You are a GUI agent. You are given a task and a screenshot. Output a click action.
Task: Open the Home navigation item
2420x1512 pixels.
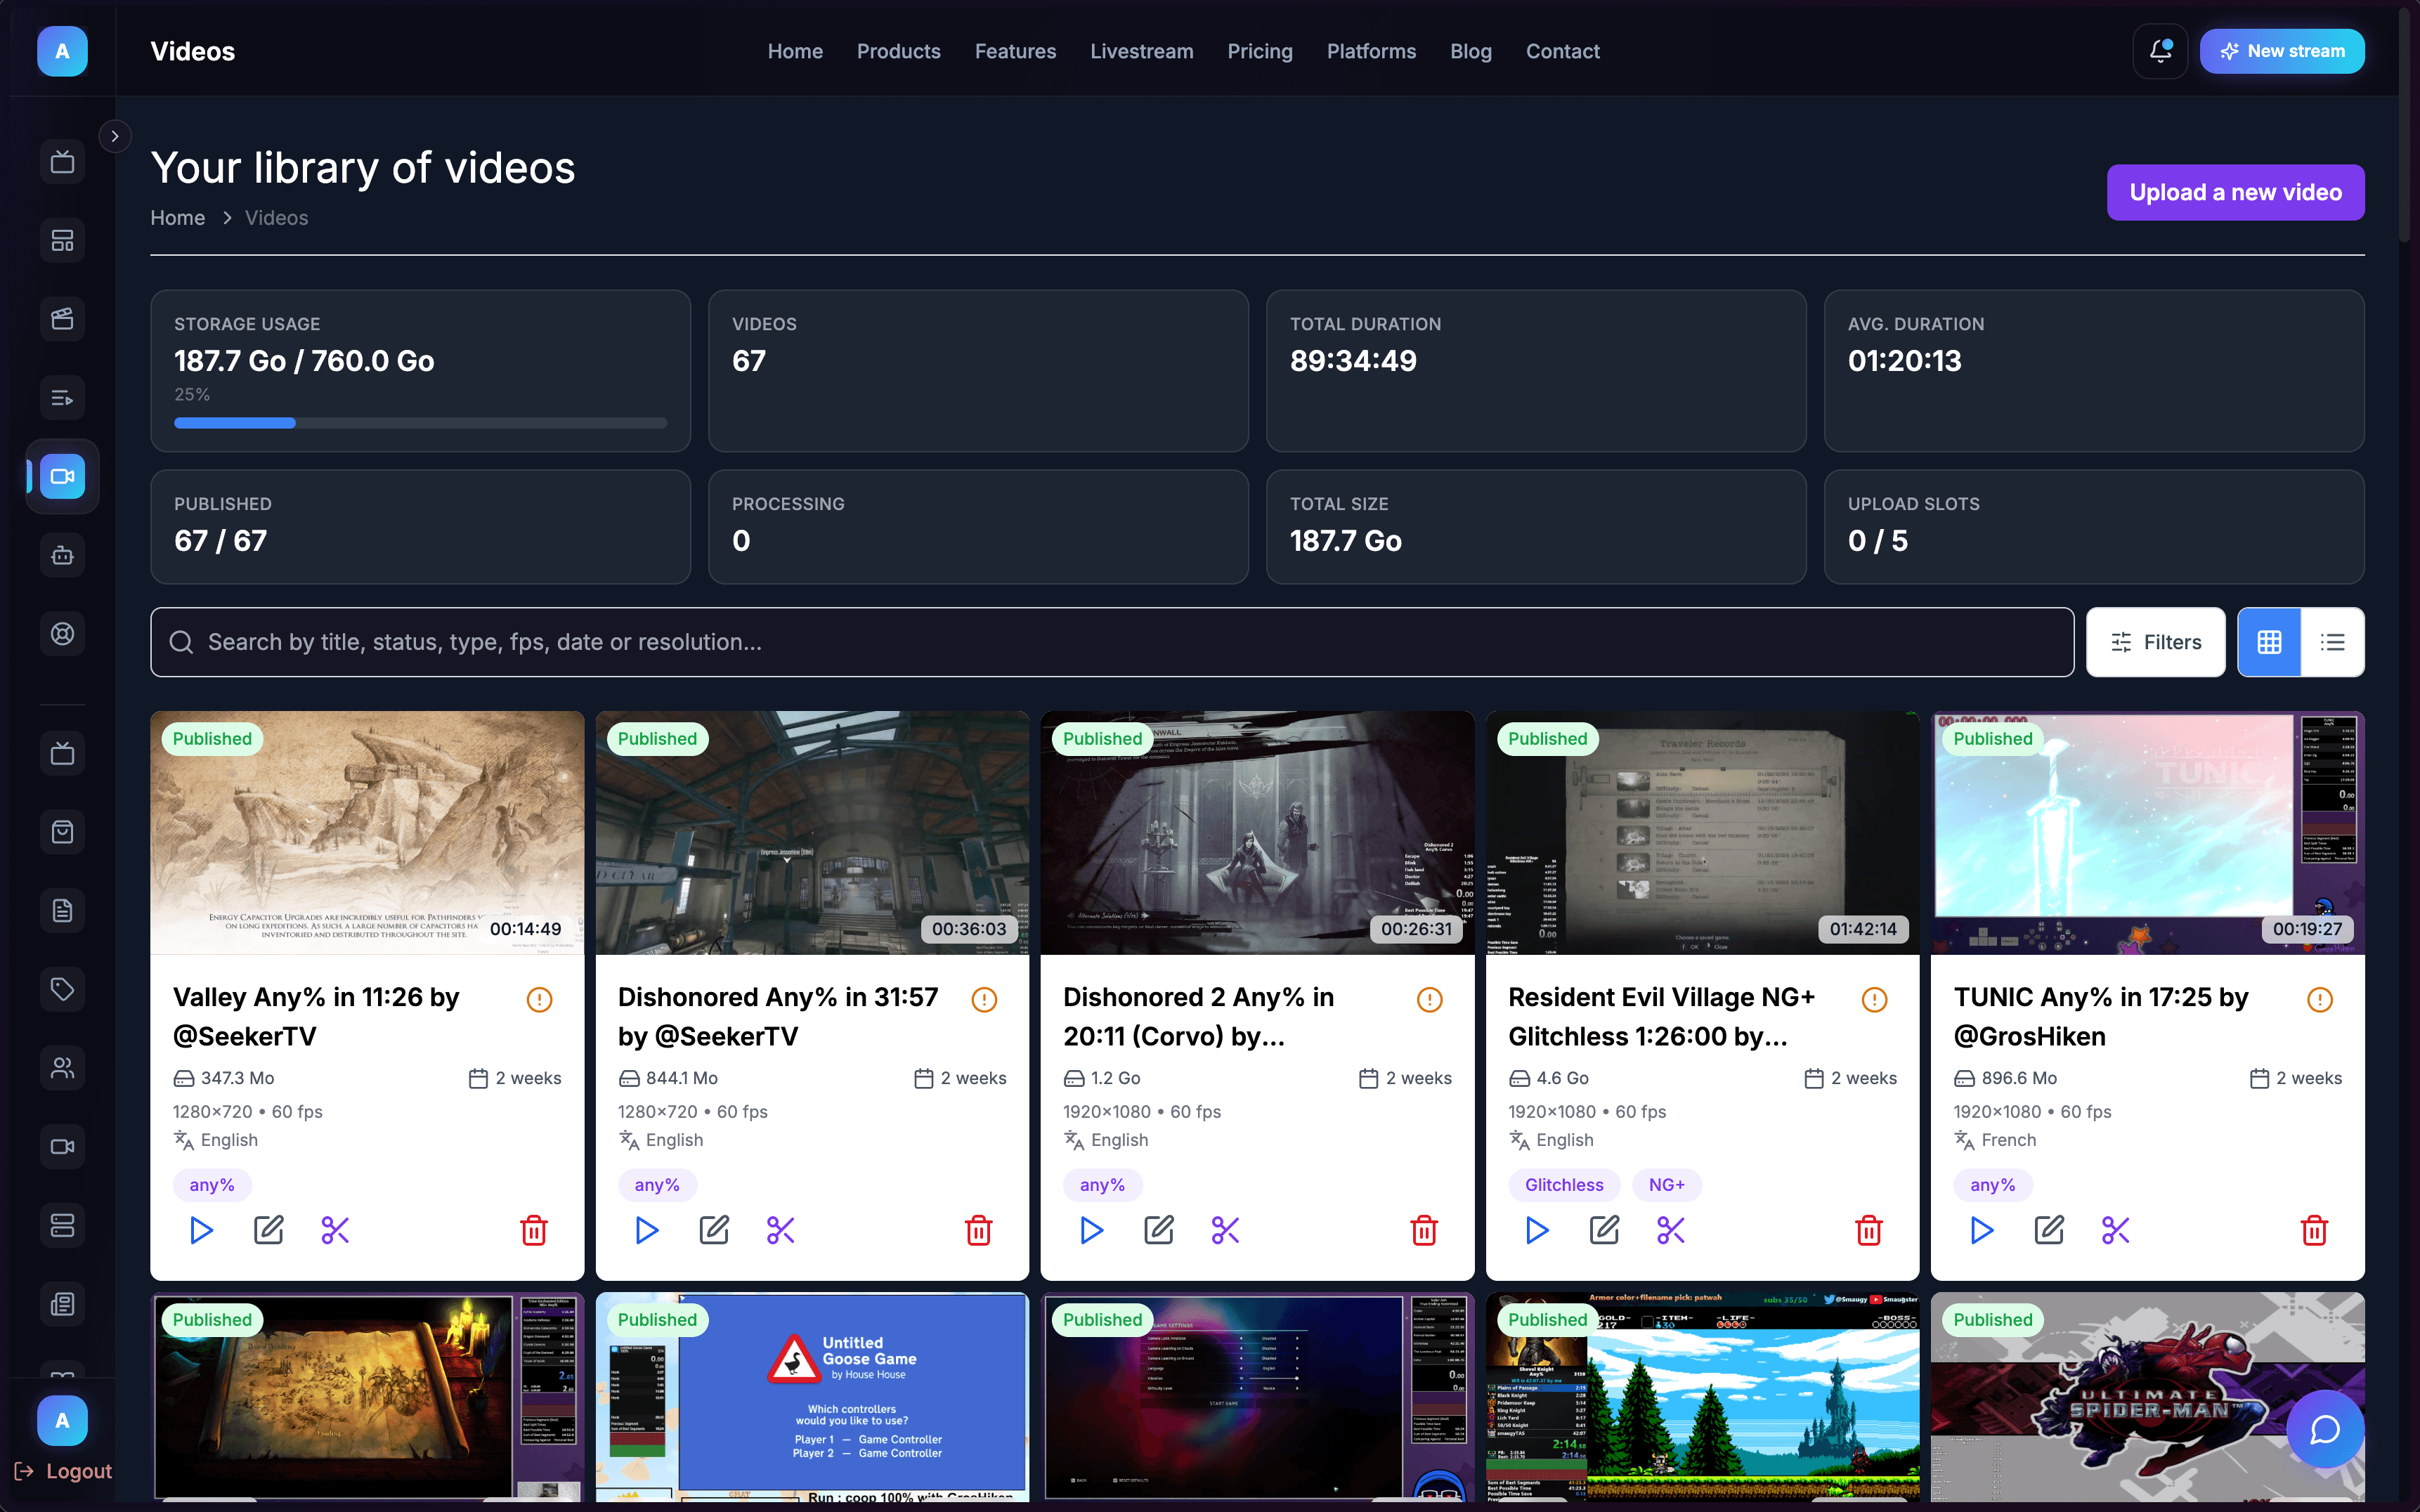pyautogui.click(x=795, y=51)
